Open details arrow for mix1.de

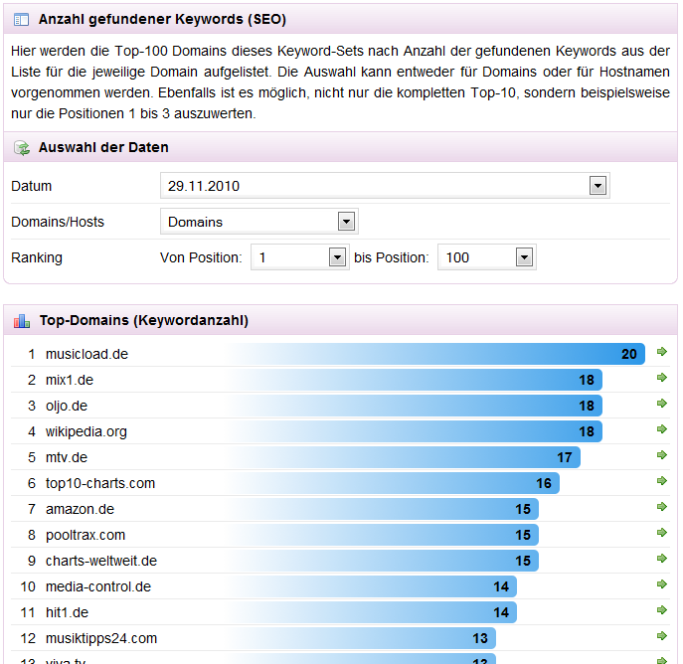(x=662, y=378)
